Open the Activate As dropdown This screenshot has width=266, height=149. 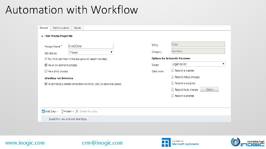pyautogui.click(x=91, y=52)
